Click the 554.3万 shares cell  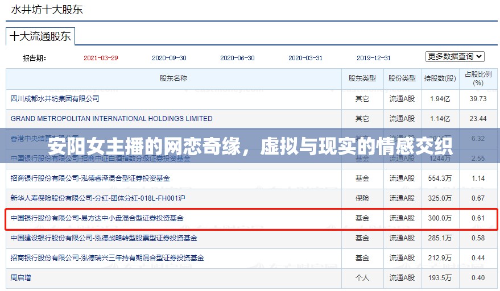[x=440, y=178]
